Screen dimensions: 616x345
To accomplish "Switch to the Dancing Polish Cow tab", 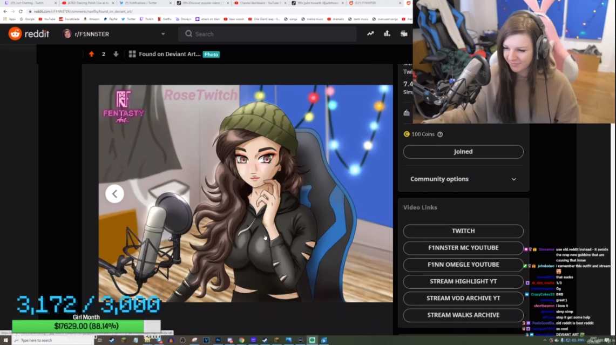I will 88,3.
